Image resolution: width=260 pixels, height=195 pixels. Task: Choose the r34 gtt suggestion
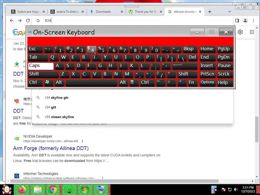132,107
